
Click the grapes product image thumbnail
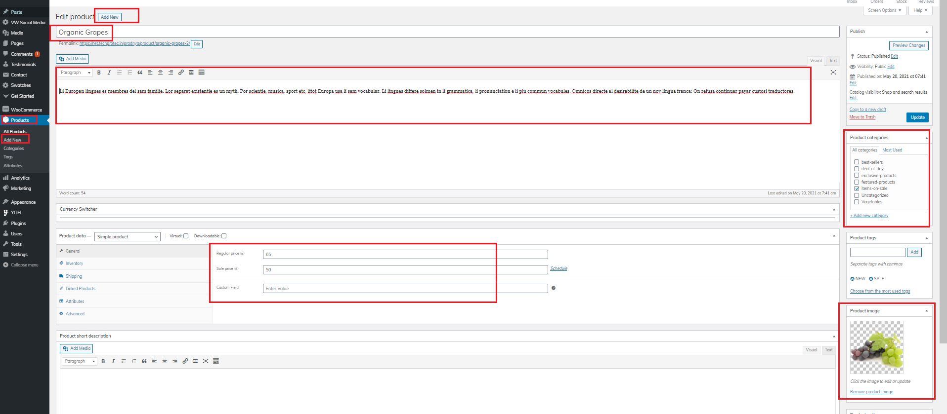click(876, 347)
